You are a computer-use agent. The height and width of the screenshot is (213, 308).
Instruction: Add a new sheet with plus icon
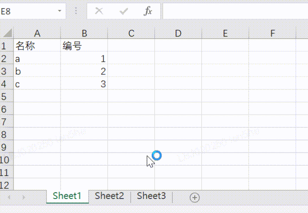tap(195, 197)
